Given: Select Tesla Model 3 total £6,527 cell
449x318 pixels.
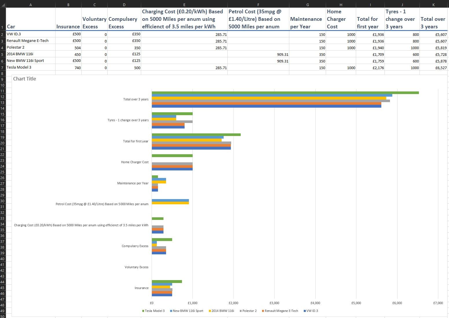Looking at the screenshot, I should [433, 68].
